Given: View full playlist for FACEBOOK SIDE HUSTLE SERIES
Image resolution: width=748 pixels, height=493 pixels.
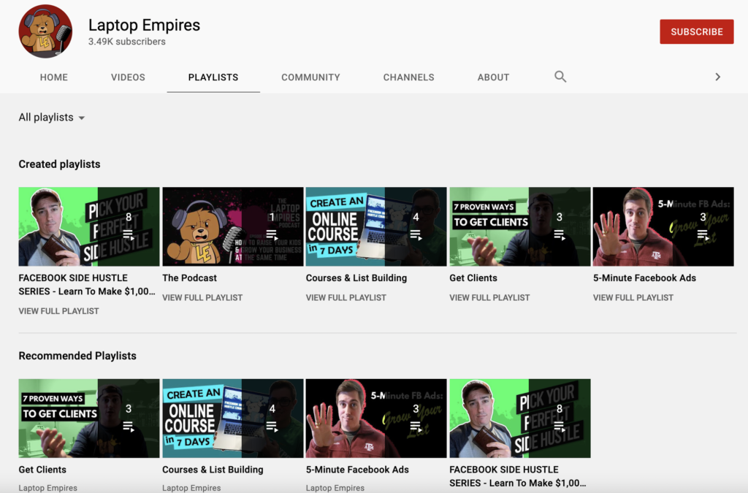Looking at the screenshot, I should pyautogui.click(x=58, y=311).
